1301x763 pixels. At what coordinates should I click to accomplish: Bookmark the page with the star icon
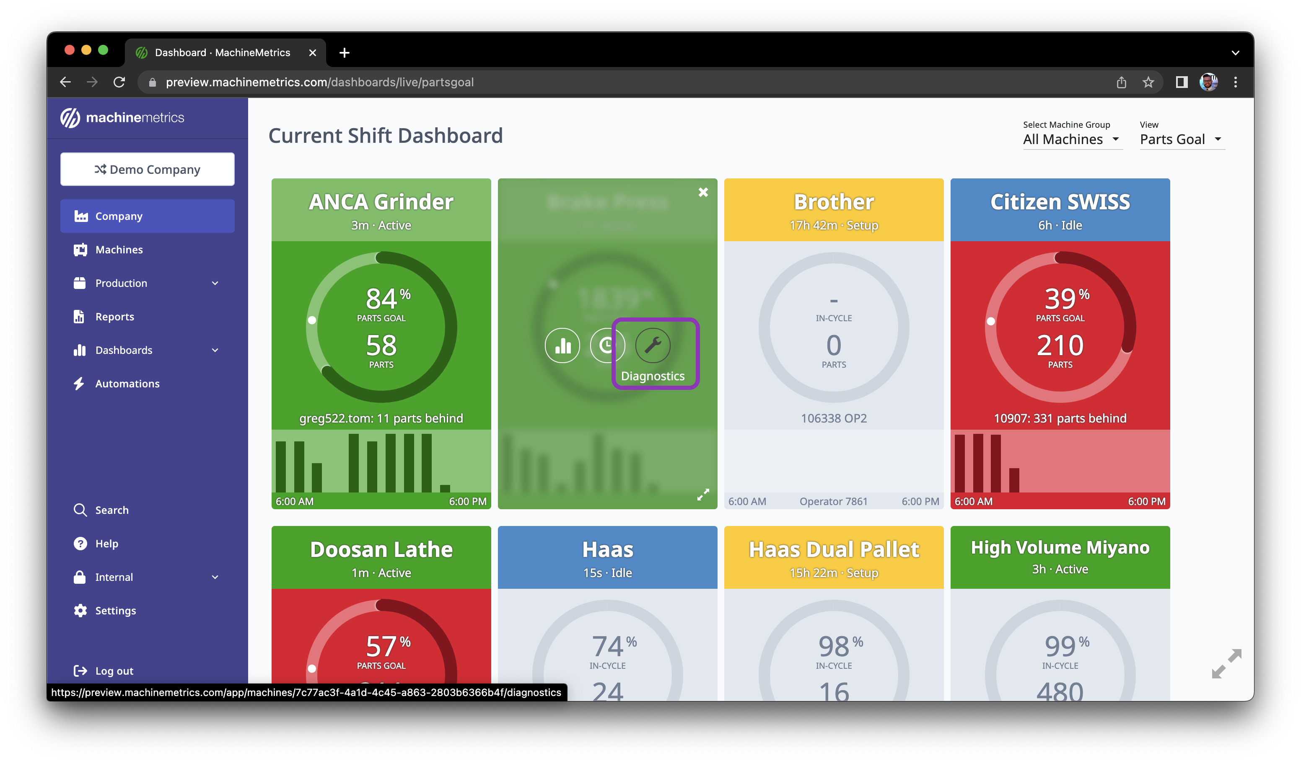tap(1148, 82)
